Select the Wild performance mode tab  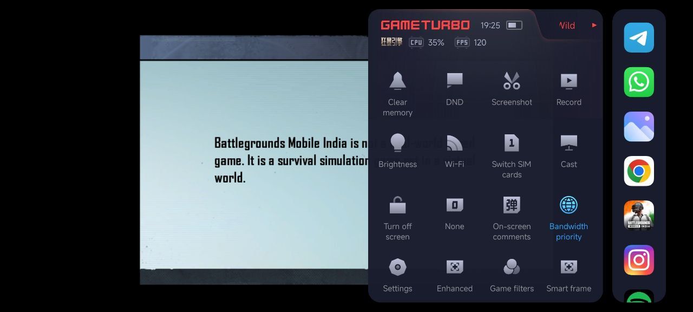(567, 25)
